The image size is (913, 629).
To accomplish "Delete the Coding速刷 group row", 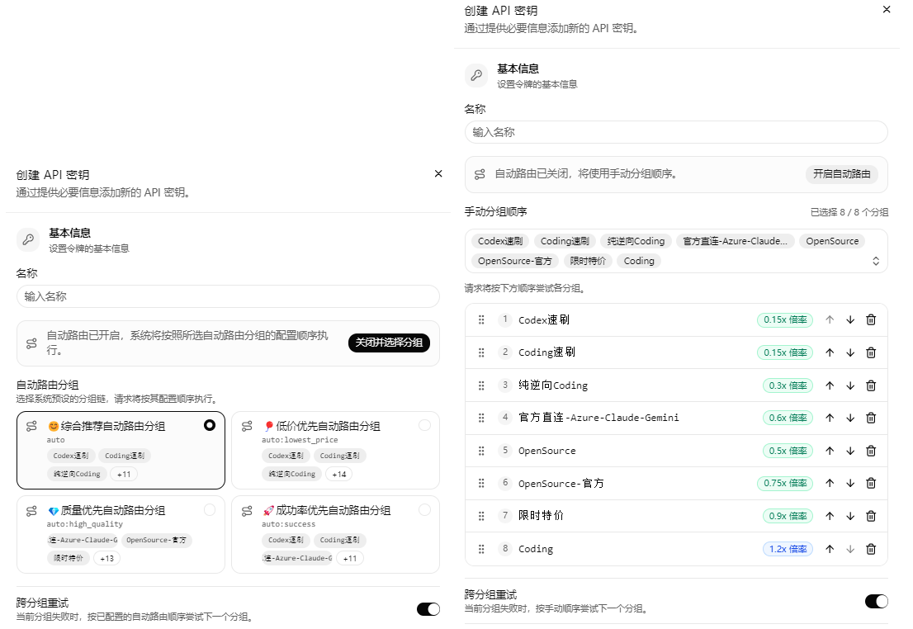I will [871, 352].
